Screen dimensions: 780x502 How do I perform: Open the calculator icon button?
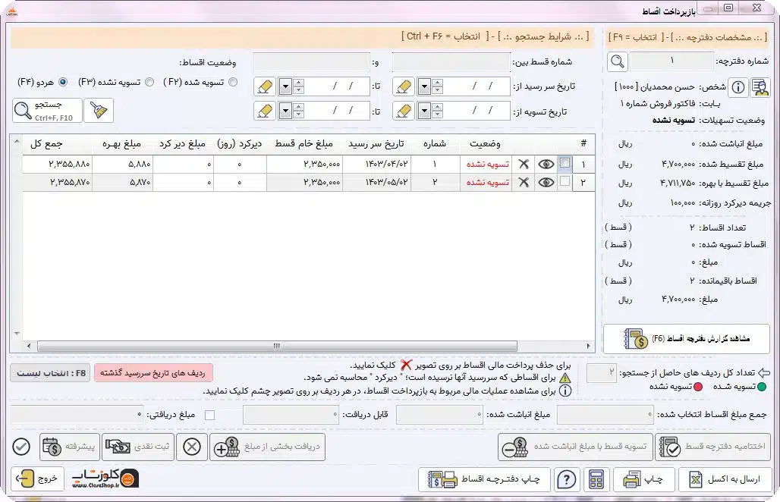point(596,479)
